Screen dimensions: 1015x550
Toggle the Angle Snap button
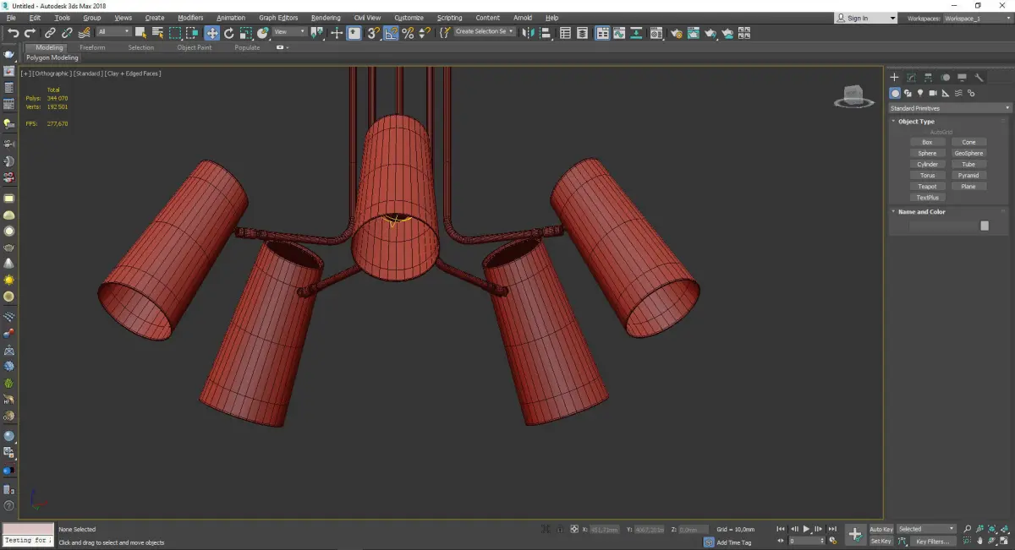391,33
